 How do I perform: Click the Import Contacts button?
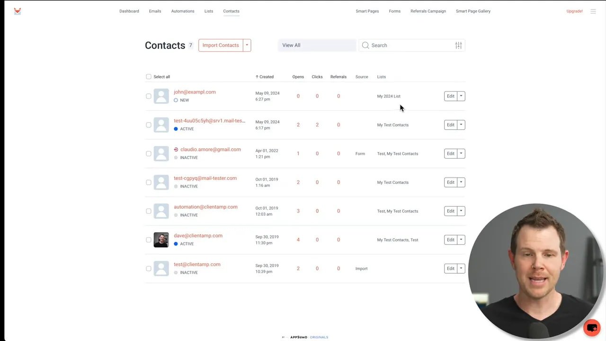(x=221, y=45)
